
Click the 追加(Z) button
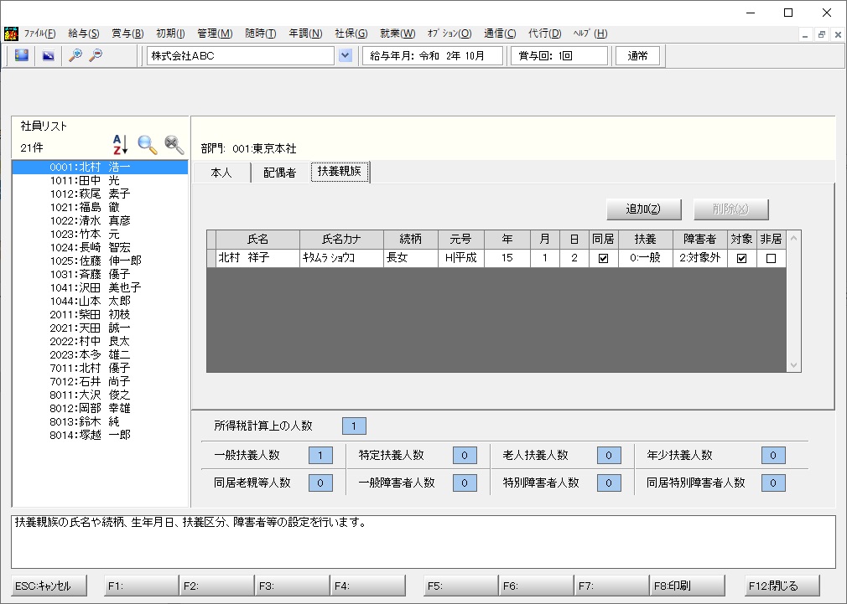pyautogui.click(x=643, y=209)
